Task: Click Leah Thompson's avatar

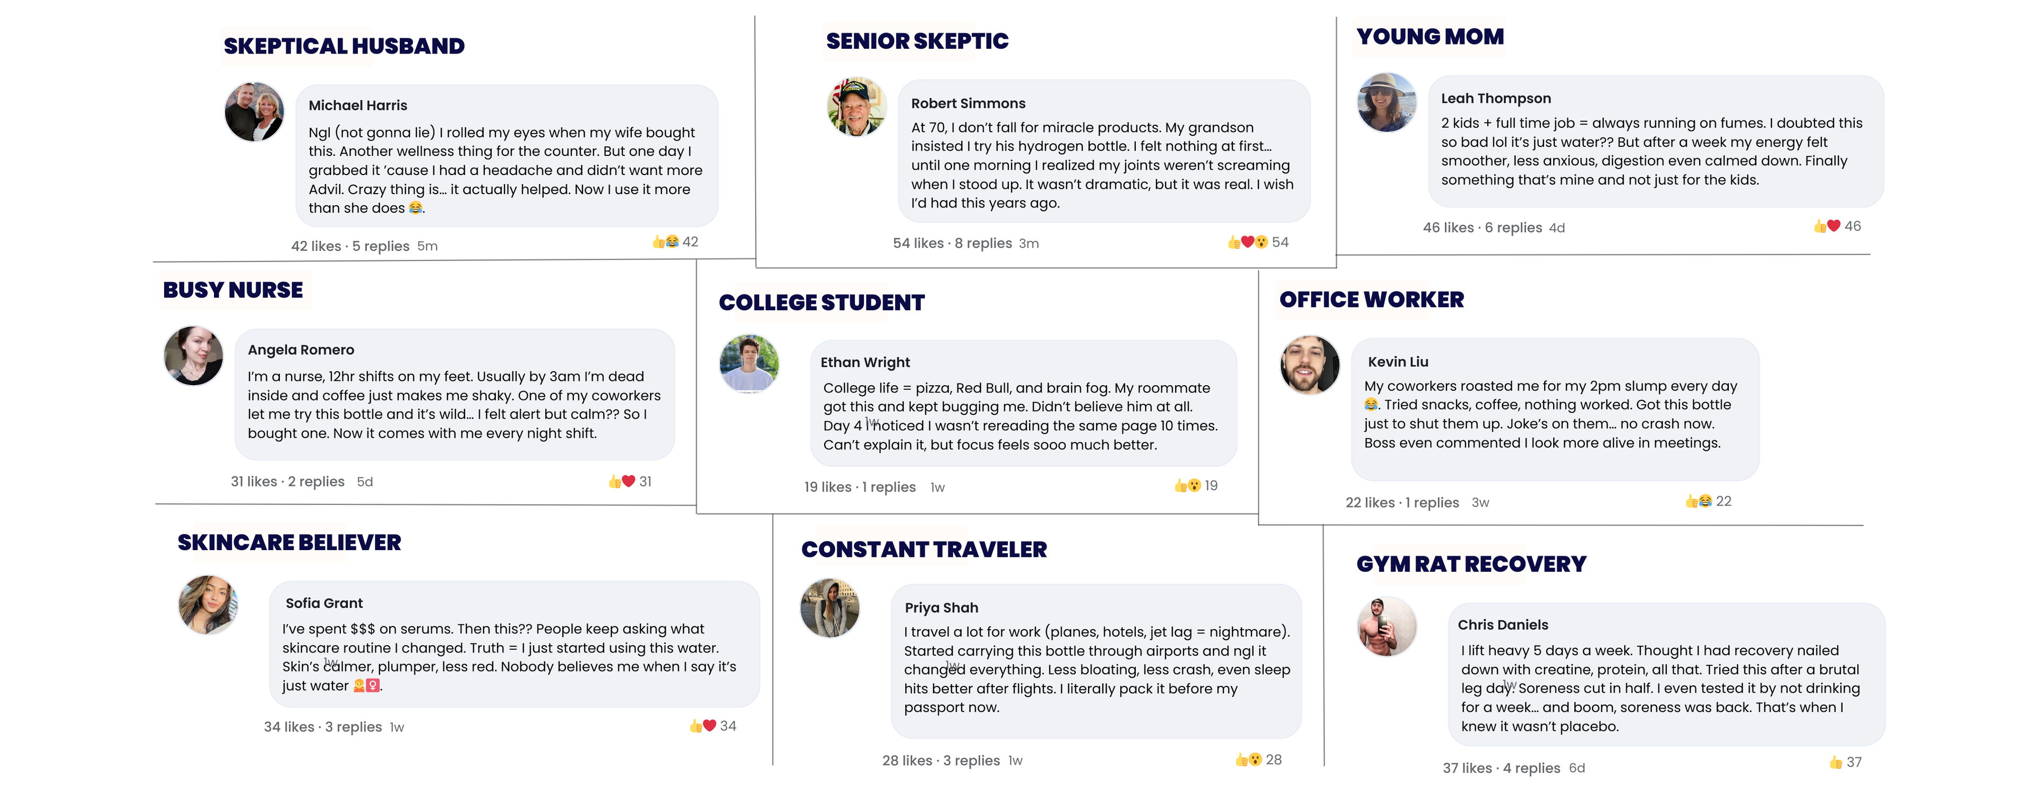Action: 1386,103
